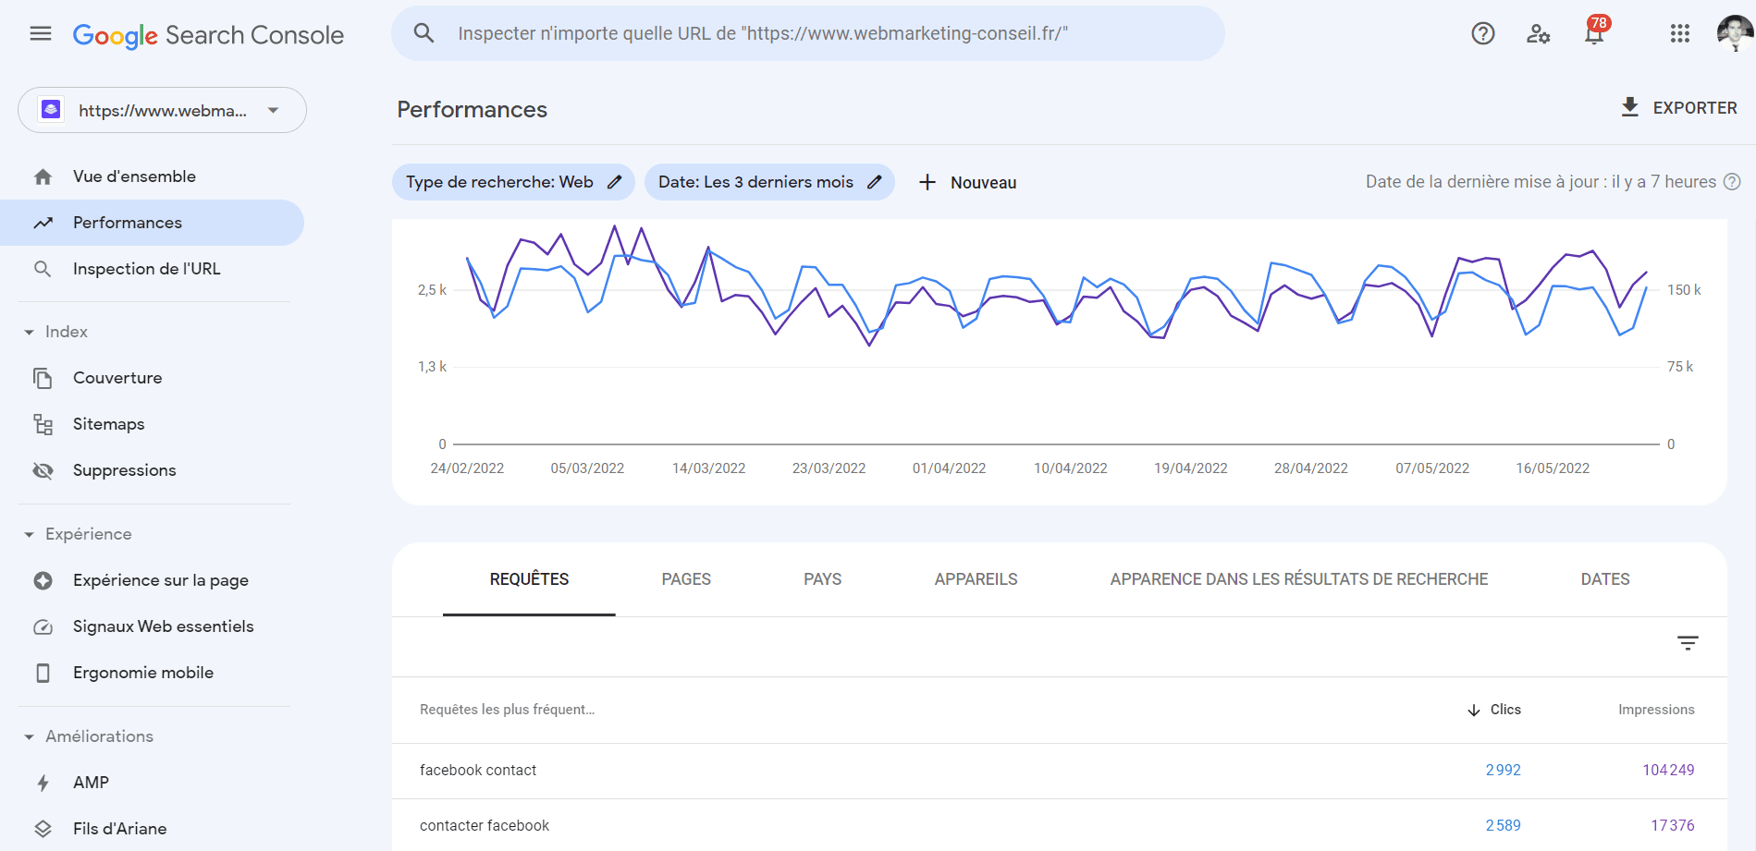The height and width of the screenshot is (851, 1756).
Task: Click the 17376 impressions value
Action: [1673, 826]
